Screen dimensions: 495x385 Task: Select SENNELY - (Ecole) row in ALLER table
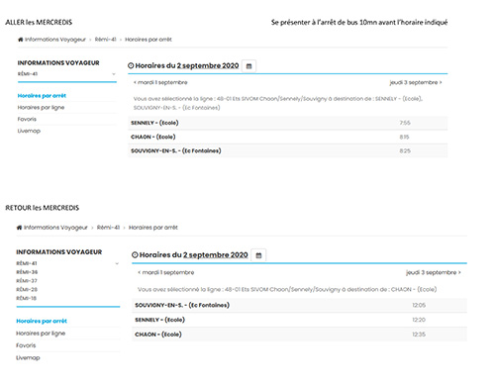pos(288,123)
